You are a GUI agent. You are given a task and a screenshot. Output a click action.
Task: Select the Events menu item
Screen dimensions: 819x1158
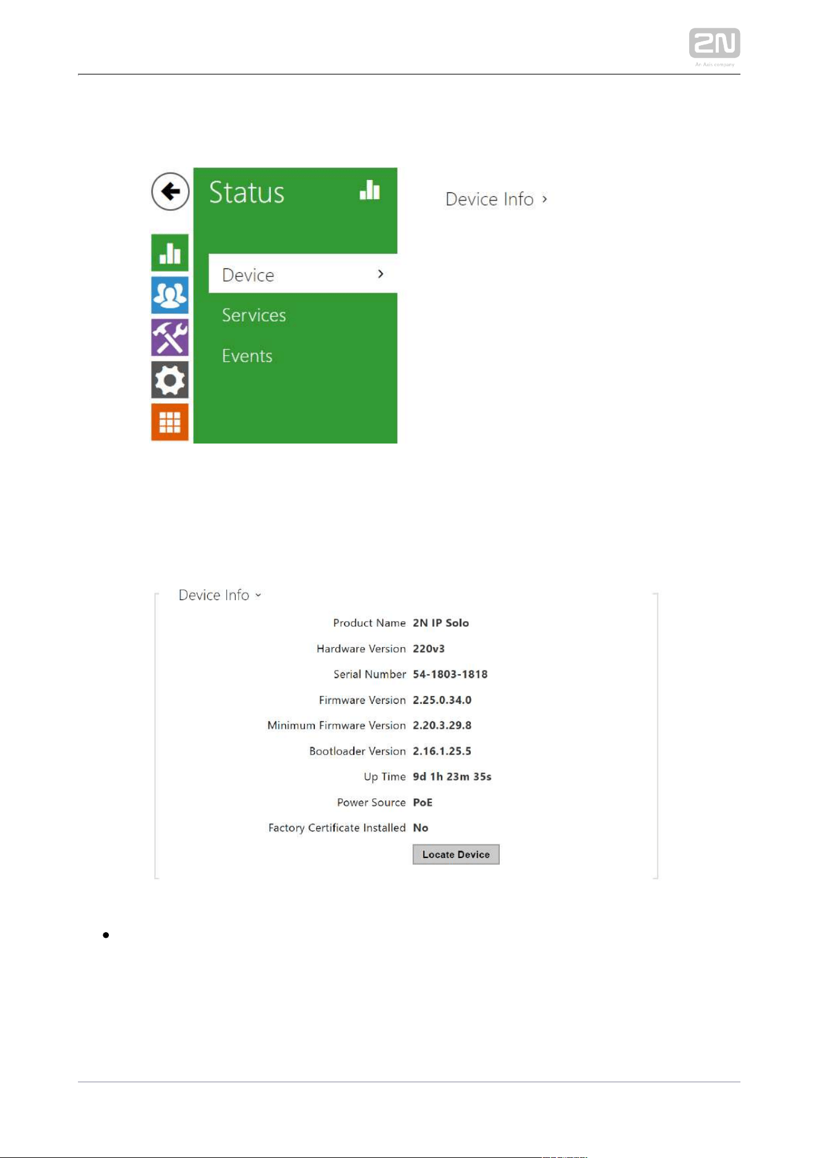[x=247, y=356]
